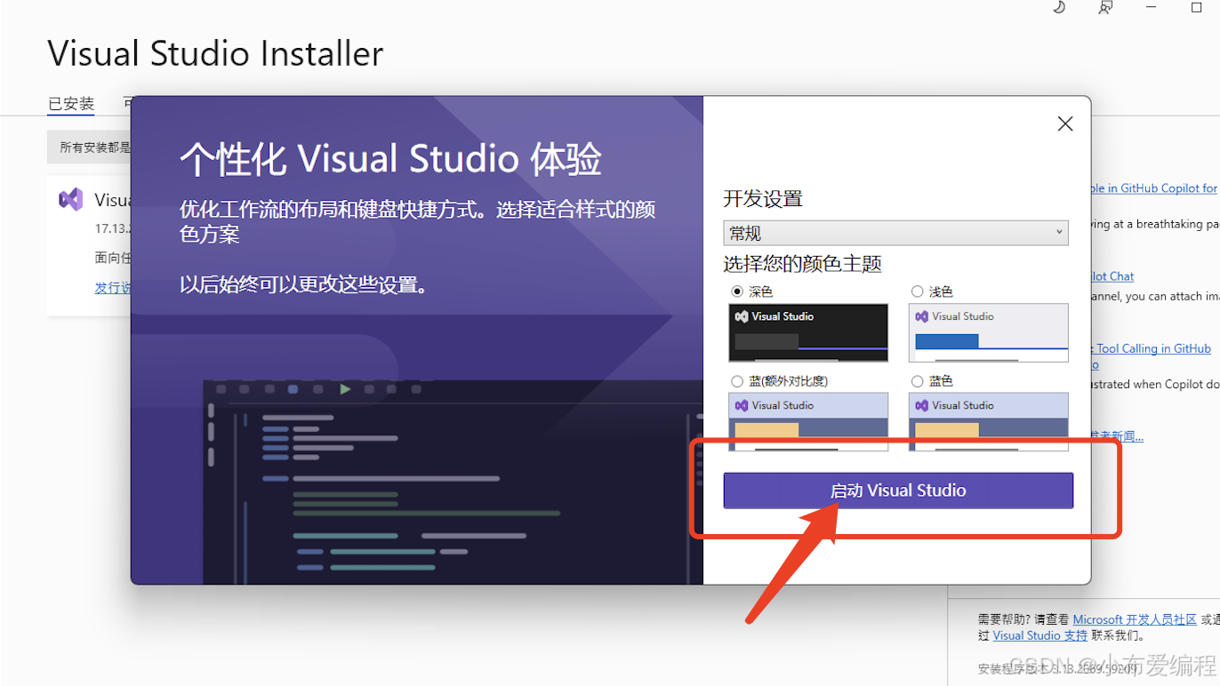Click the 蓝色 blue theme preview thumbnail

point(989,422)
